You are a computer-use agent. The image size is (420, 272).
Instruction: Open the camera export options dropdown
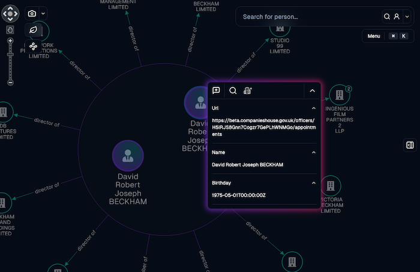click(x=43, y=13)
